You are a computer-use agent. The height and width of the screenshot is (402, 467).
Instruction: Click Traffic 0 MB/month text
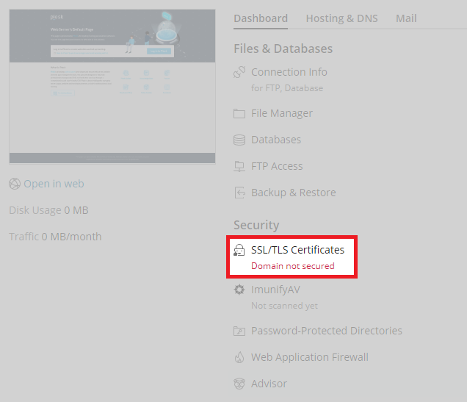(x=55, y=237)
